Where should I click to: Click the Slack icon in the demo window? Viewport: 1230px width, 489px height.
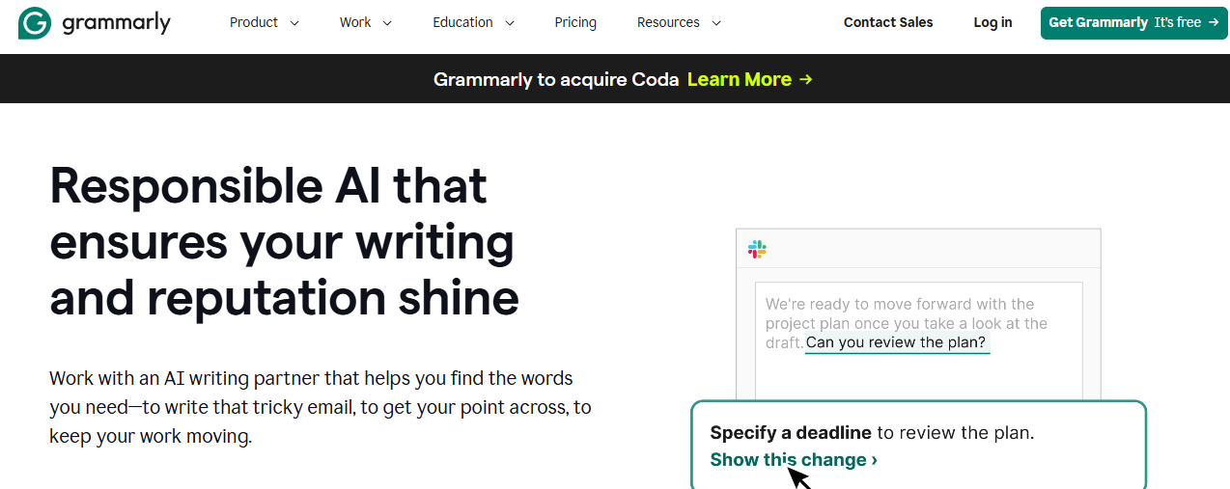[757, 250]
